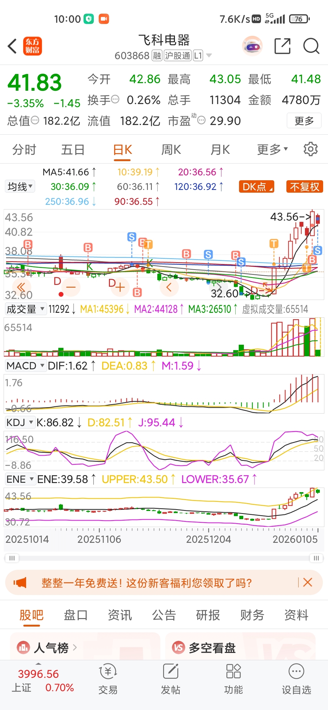Open the 资讯 news tab

click(x=120, y=615)
